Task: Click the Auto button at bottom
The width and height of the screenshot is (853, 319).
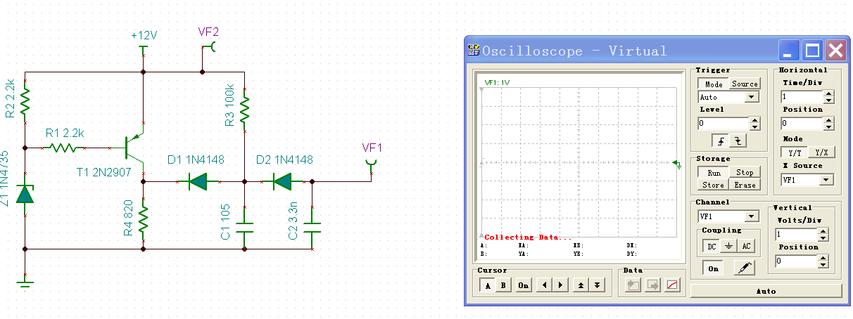Action: pyautogui.click(x=766, y=291)
